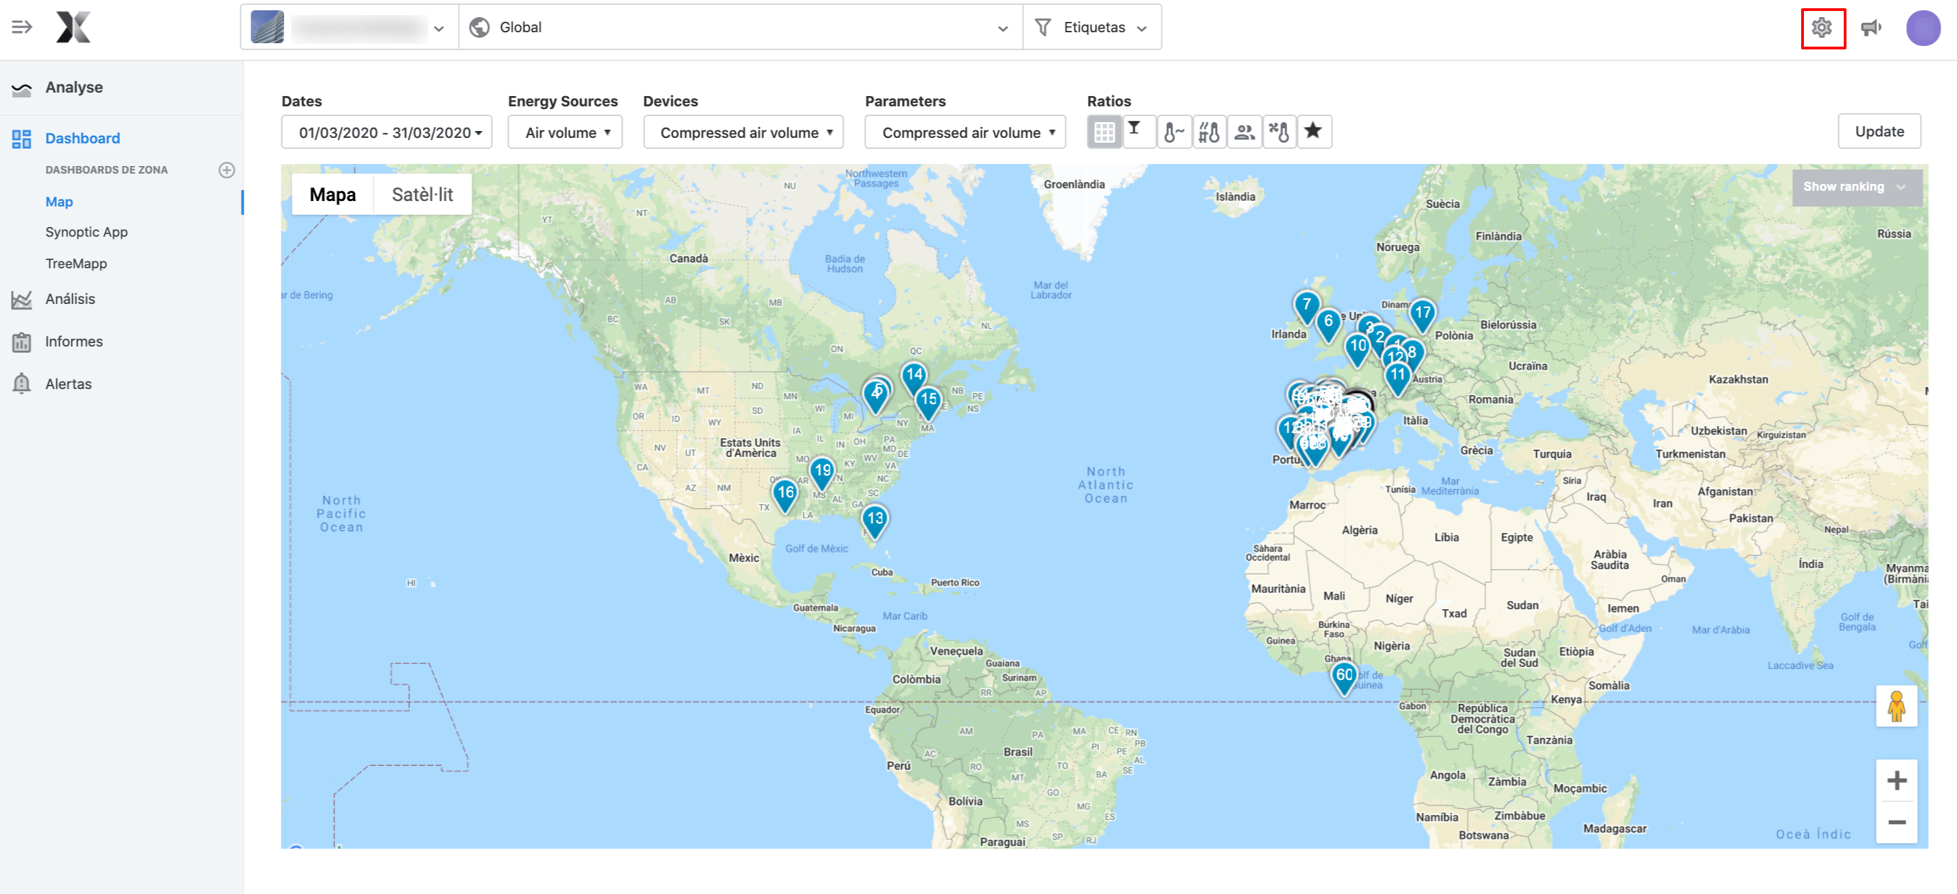Click map marker 13 in Florida
Viewport: 1957px width, 894px height.
pyautogui.click(x=875, y=520)
